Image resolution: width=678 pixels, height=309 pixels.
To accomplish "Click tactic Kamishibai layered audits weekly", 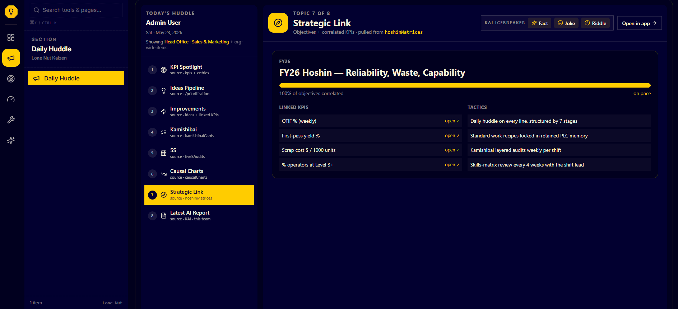I will click(559, 150).
